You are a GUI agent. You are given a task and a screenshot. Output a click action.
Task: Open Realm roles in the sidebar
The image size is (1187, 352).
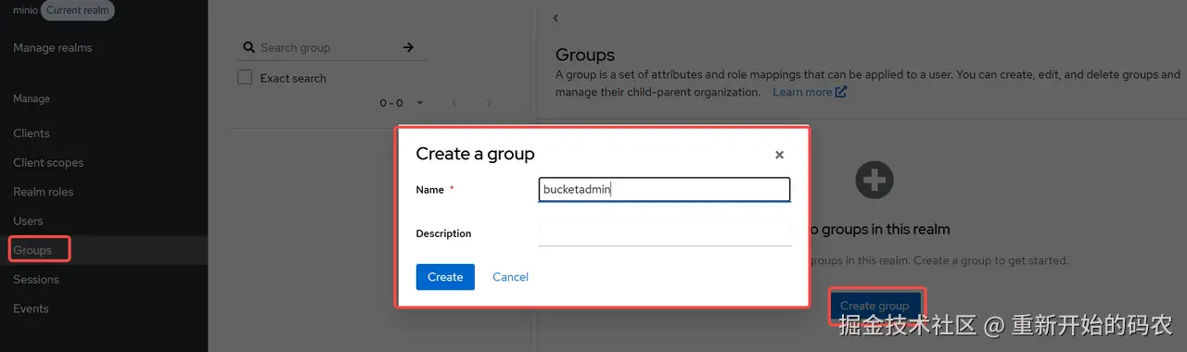(43, 192)
